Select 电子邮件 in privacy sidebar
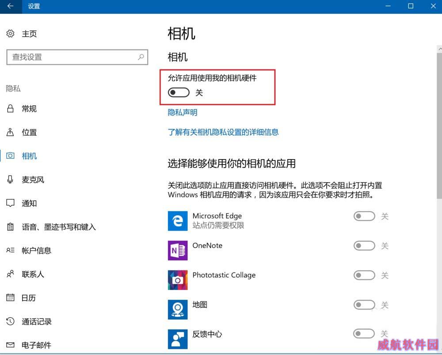 click(37, 345)
